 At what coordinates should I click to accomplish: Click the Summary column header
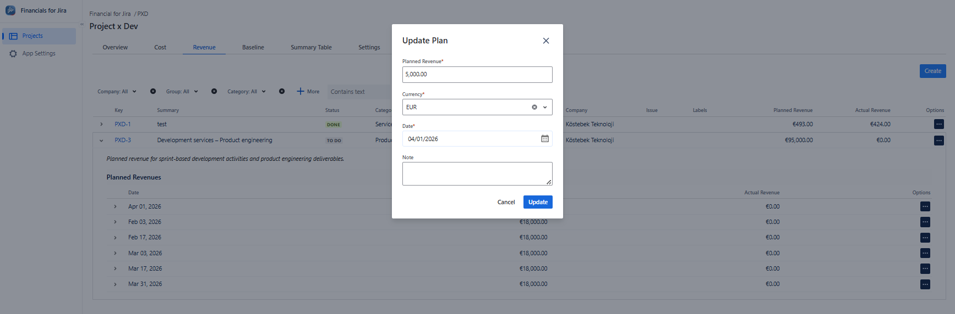(168, 110)
